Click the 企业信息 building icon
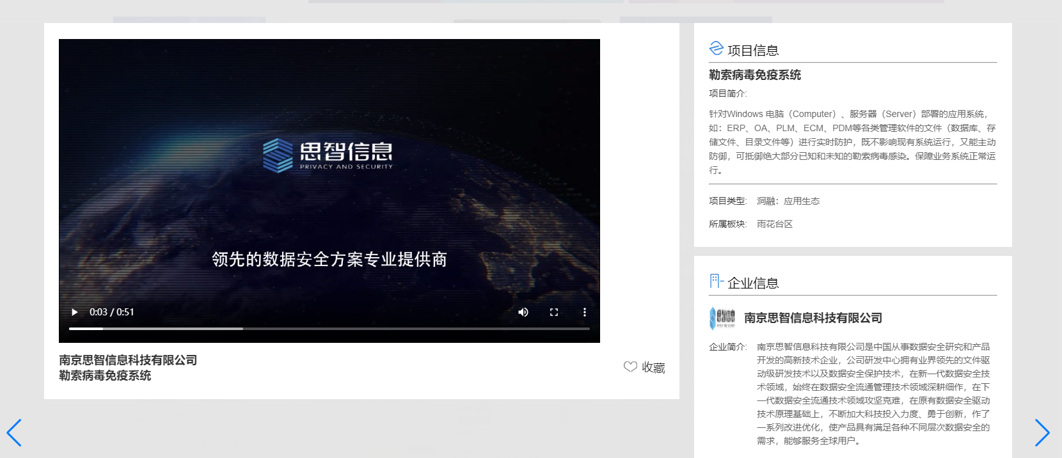The width and height of the screenshot is (1062, 458). click(x=716, y=281)
